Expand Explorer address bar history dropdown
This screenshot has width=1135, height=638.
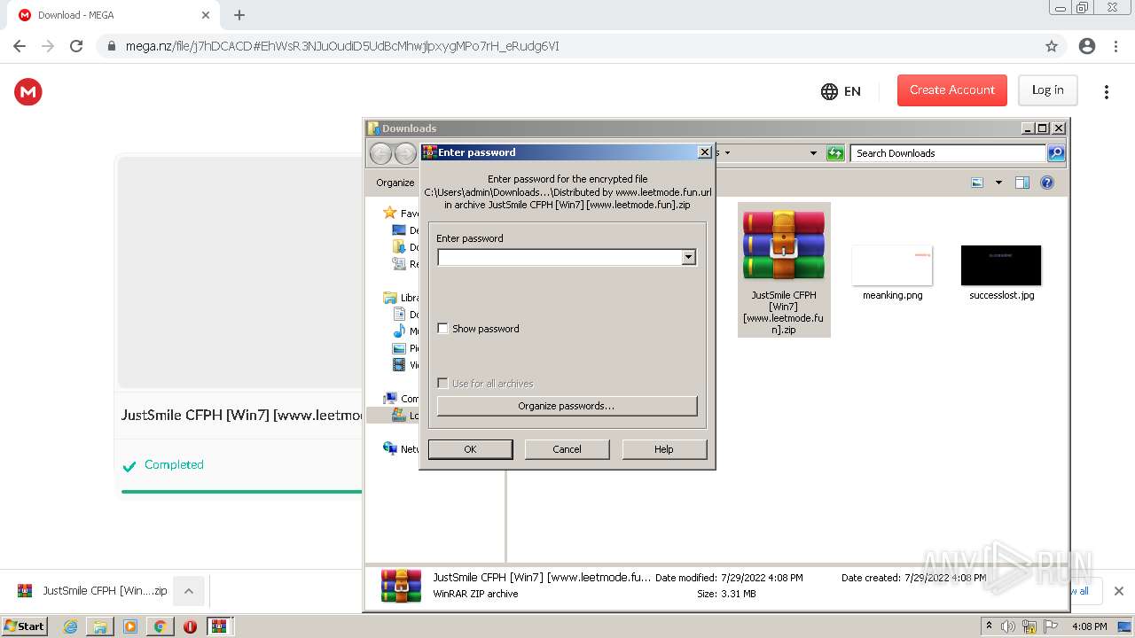coord(813,153)
